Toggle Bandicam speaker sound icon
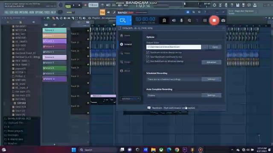This screenshot has width=273, height=153. click(x=174, y=20)
